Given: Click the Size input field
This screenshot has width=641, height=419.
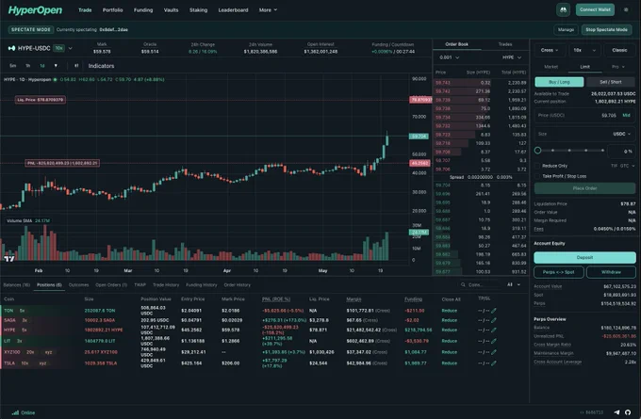Looking at the screenshot, I should pos(584,134).
